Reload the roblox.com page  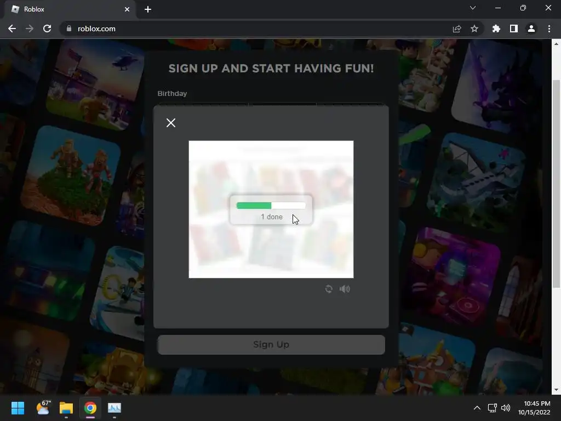(x=47, y=29)
